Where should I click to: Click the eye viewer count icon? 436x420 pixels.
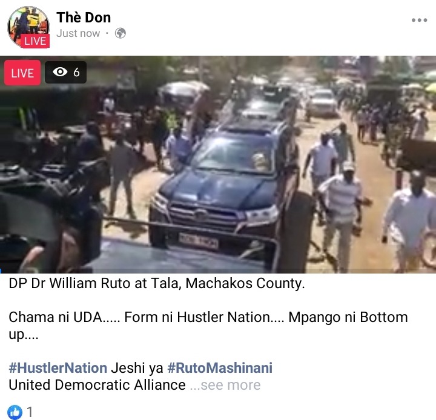60,72
